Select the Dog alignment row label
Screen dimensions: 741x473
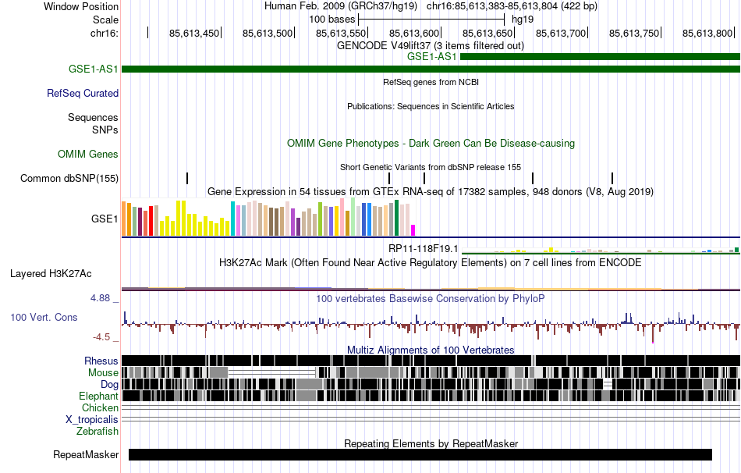tap(109, 385)
